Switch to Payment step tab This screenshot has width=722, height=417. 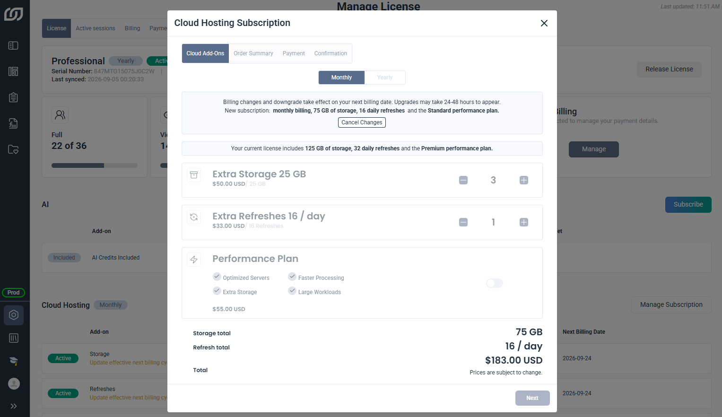[294, 53]
